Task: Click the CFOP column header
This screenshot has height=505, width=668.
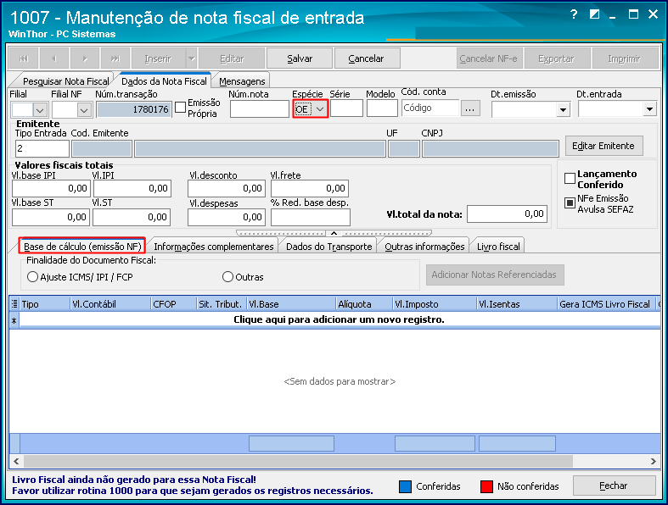Action: tap(173, 304)
